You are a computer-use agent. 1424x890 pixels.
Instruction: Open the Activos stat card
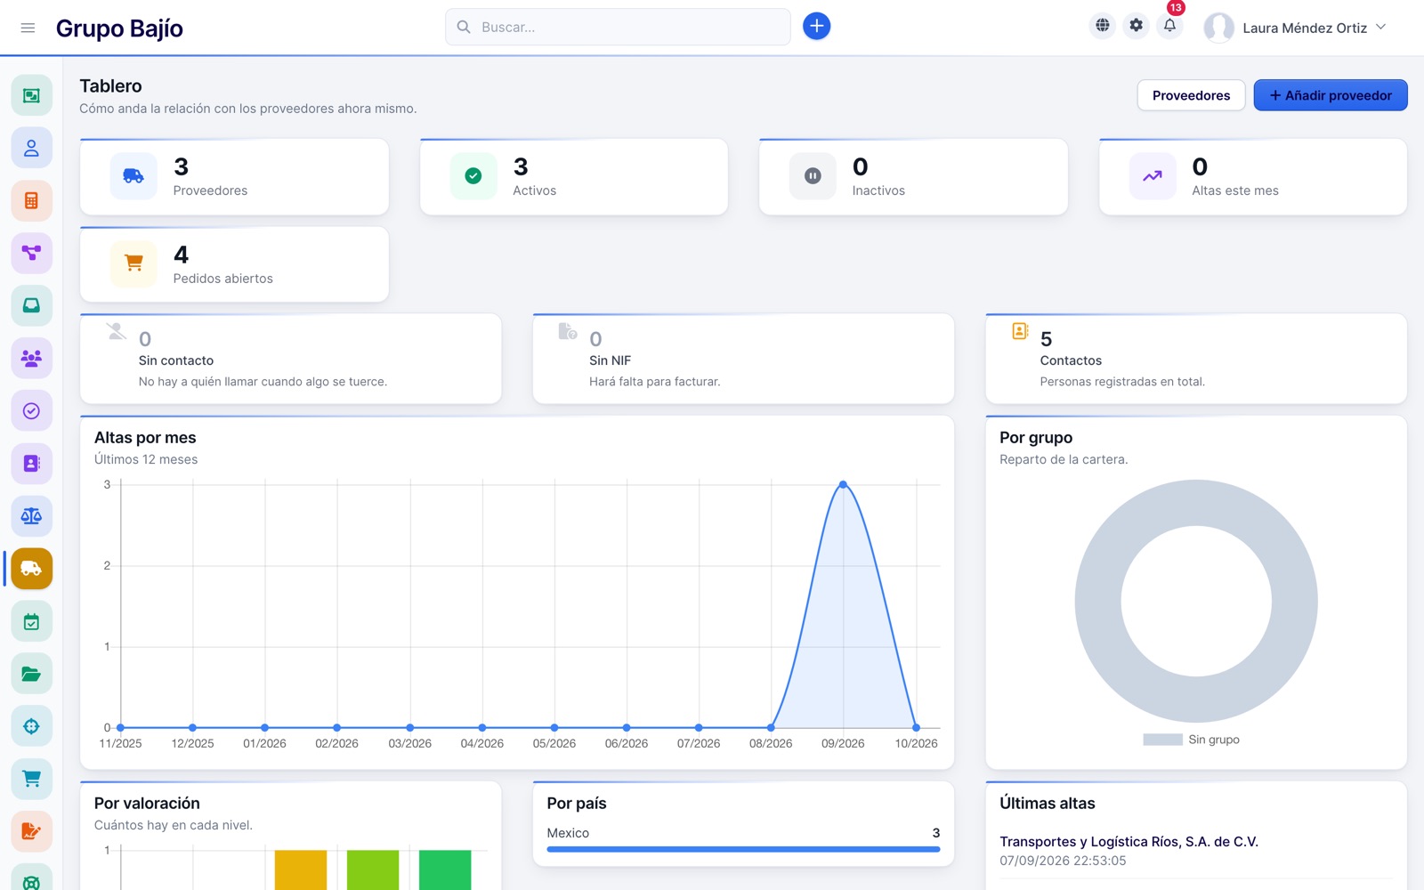pyautogui.click(x=574, y=176)
